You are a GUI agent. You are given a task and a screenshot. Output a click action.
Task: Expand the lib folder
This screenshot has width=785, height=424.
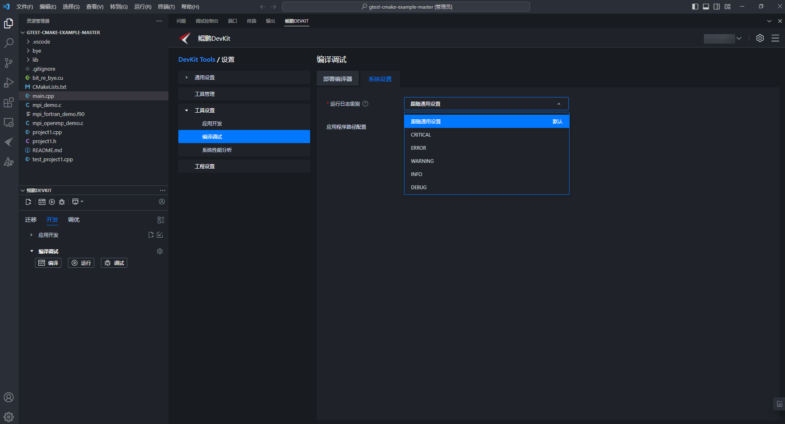click(28, 60)
